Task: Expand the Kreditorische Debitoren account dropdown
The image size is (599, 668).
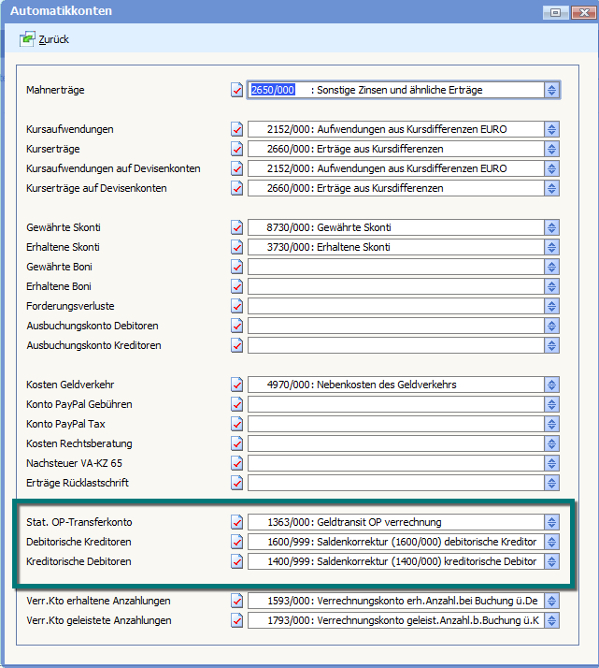Action: (552, 561)
